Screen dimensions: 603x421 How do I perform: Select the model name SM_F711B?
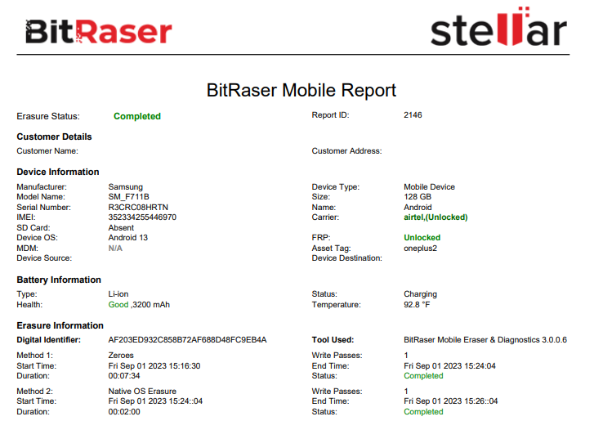coord(128,197)
